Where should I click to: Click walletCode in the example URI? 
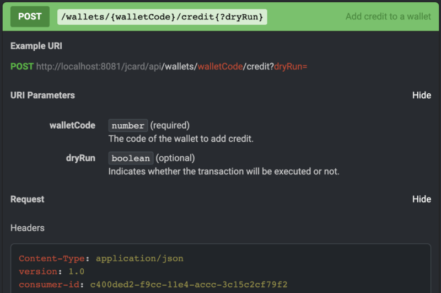[x=220, y=66]
